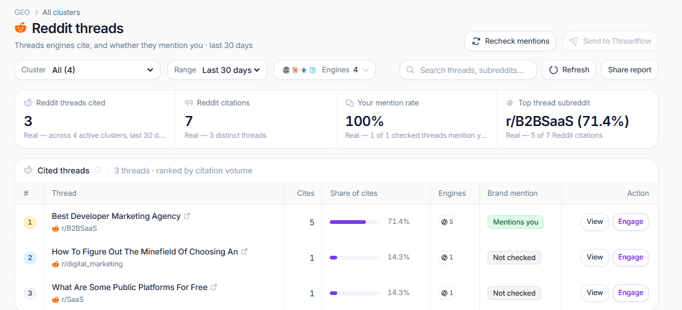The image size is (682, 310).
Task: View the What Are Some Public Platforms thread
Action: pyautogui.click(x=595, y=293)
